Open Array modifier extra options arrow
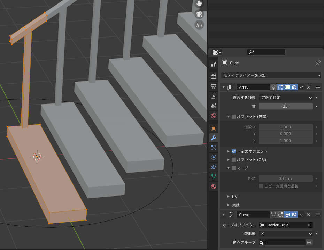Viewport: 324px width, 250px height. click(x=301, y=87)
